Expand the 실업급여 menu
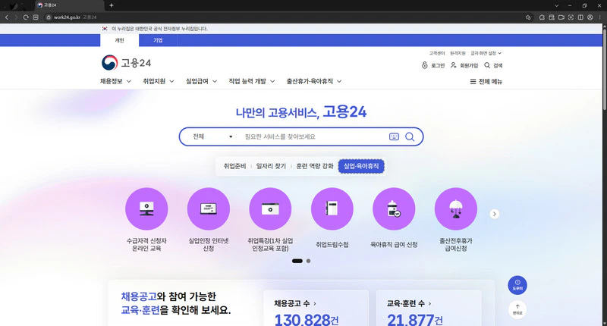607x326 pixels. (201, 81)
